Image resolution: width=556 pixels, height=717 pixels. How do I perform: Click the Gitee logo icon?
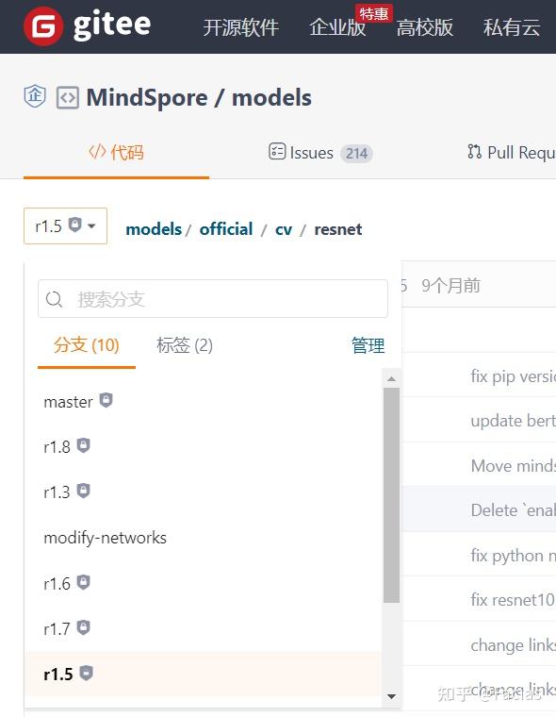(x=43, y=27)
